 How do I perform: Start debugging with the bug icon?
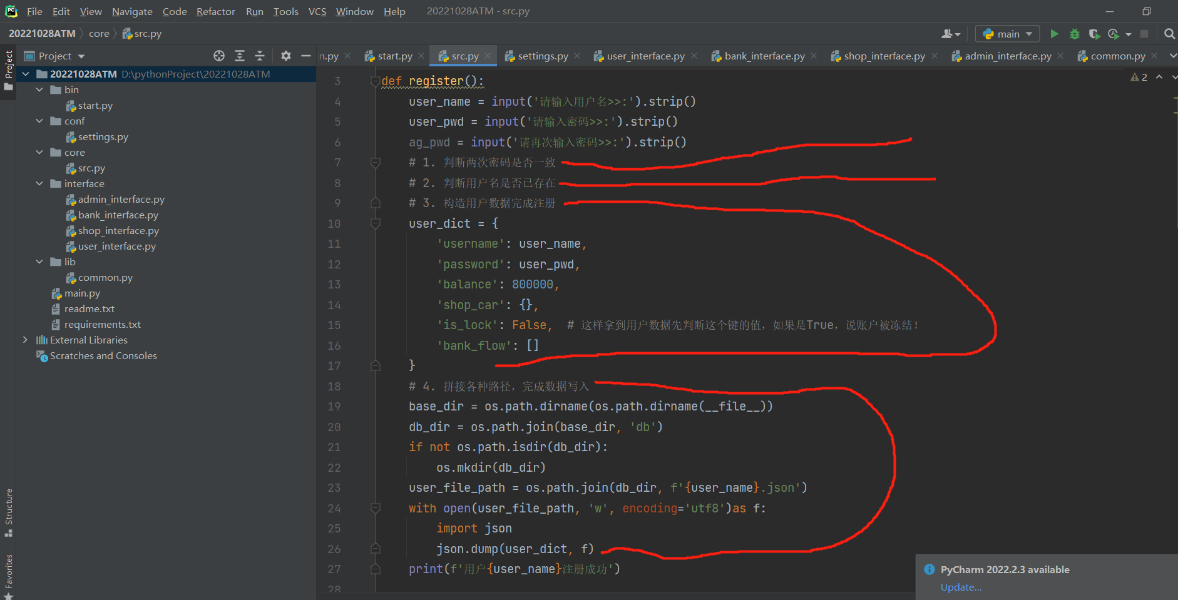(1075, 34)
